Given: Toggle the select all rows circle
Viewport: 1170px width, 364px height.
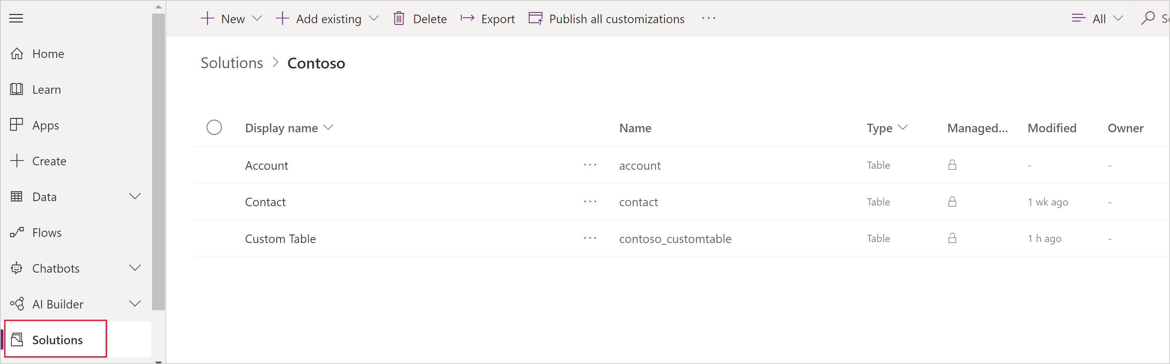Looking at the screenshot, I should point(214,128).
